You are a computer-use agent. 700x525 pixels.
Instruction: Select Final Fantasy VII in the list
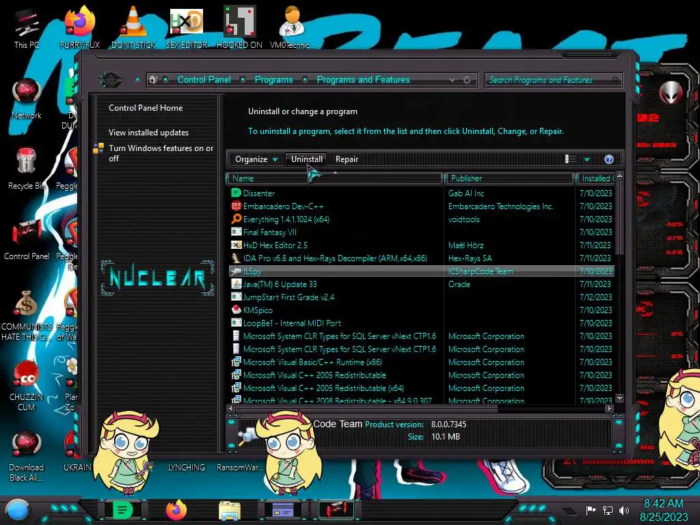pos(421,232)
